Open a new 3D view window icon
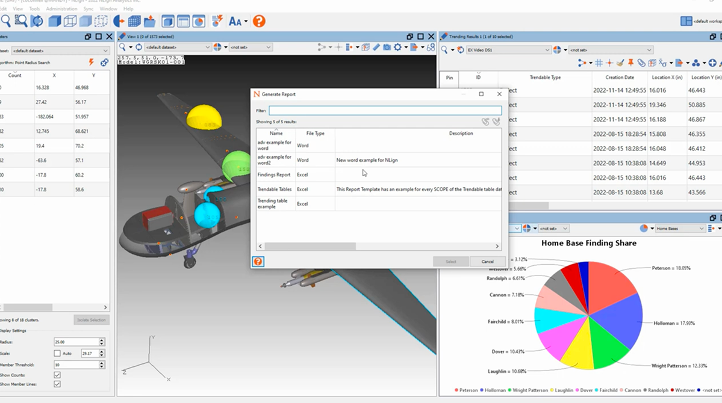The width and height of the screenshot is (722, 403). pos(168,20)
